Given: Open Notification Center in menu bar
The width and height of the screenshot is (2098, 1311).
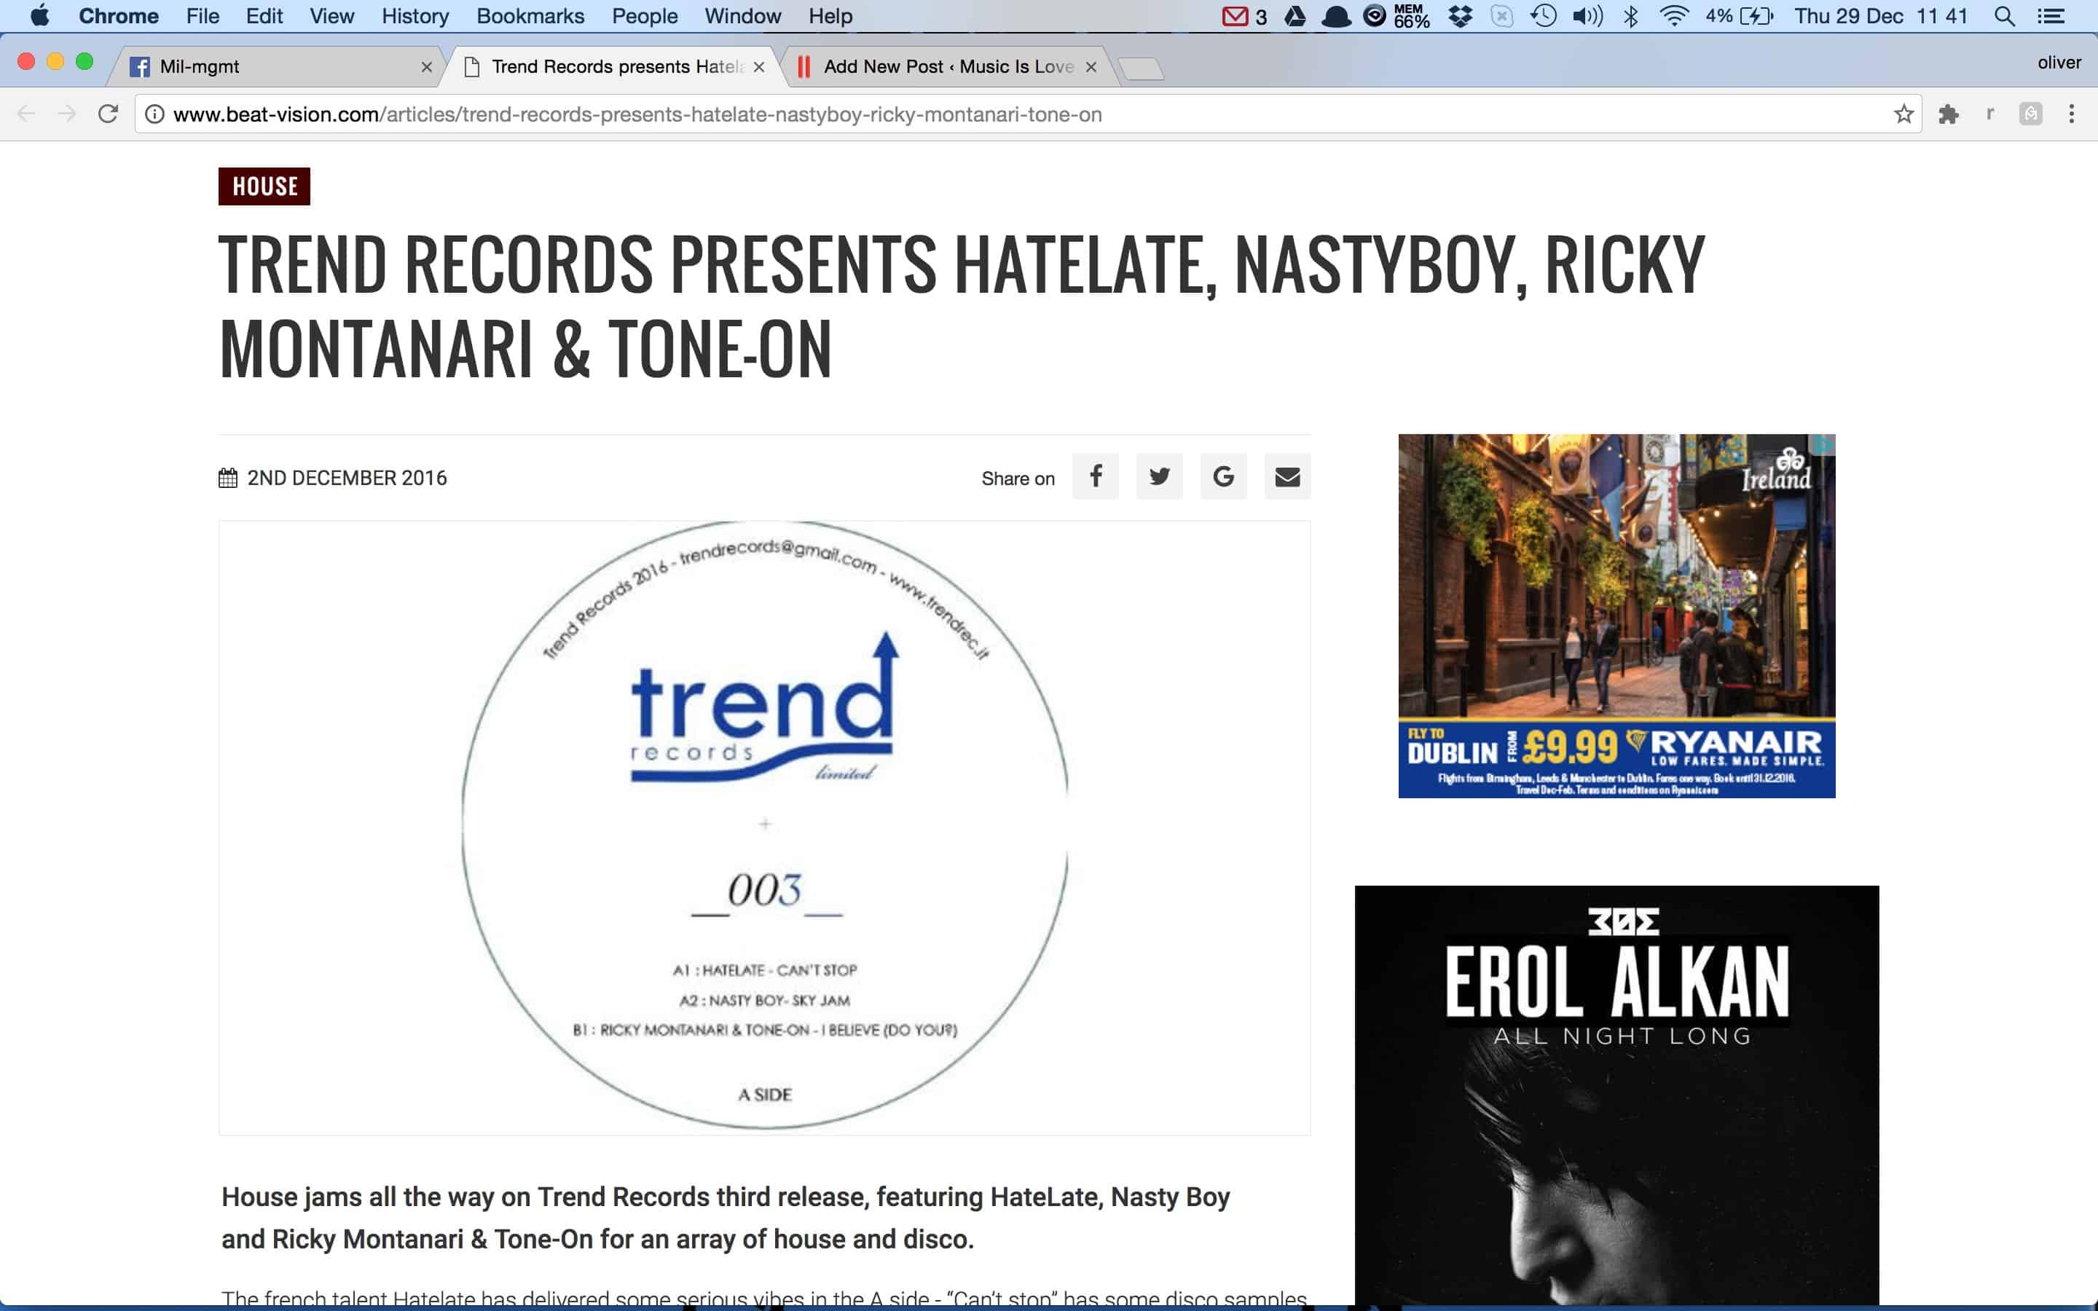Looking at the screenshot, I should pyautogui.click(x=2051, y=15).
